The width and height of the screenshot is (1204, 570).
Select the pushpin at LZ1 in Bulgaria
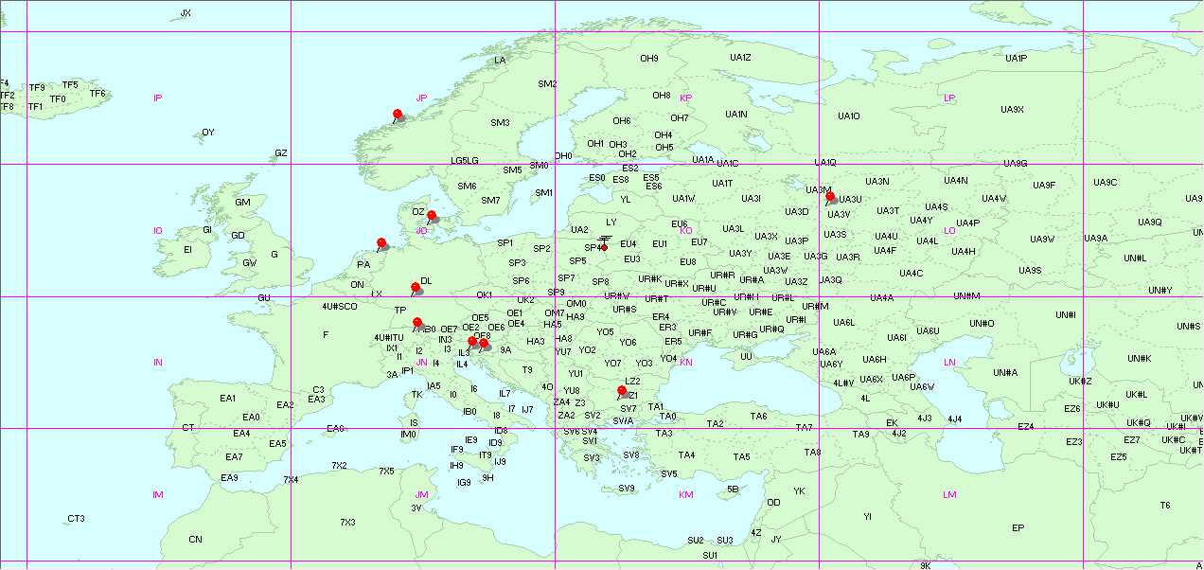622,392
